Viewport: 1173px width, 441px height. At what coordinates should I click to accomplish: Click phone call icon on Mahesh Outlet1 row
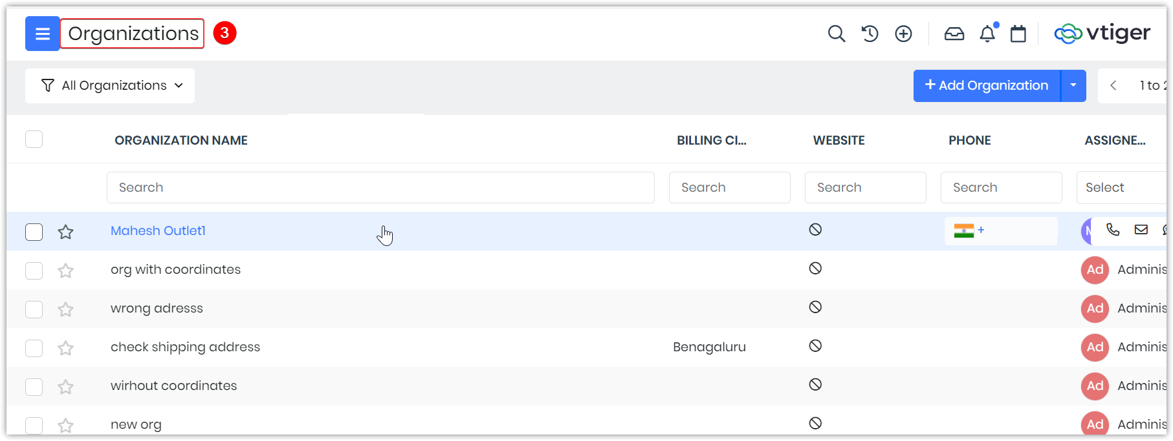tap(1113, 230)
